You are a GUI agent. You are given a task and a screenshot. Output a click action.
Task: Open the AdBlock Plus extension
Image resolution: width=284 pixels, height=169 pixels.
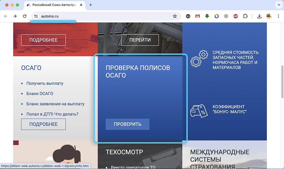(235, 16)
